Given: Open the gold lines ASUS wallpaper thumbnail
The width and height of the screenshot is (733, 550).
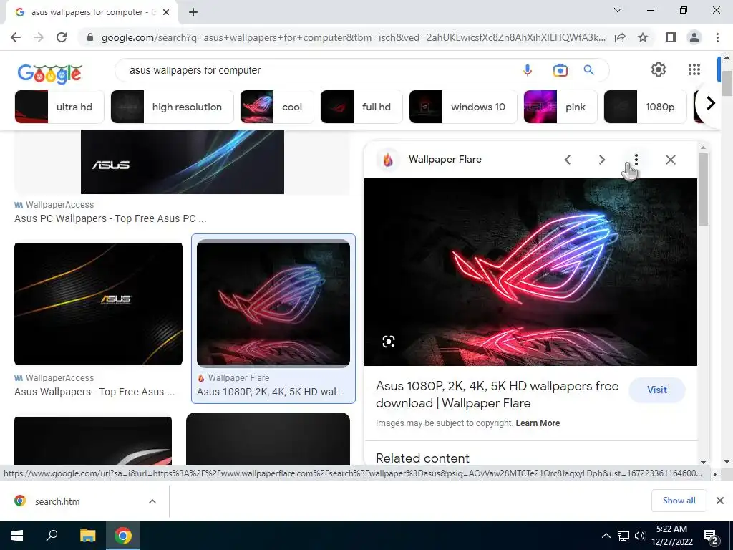Looking at the screenshot, I should (98, 304).
